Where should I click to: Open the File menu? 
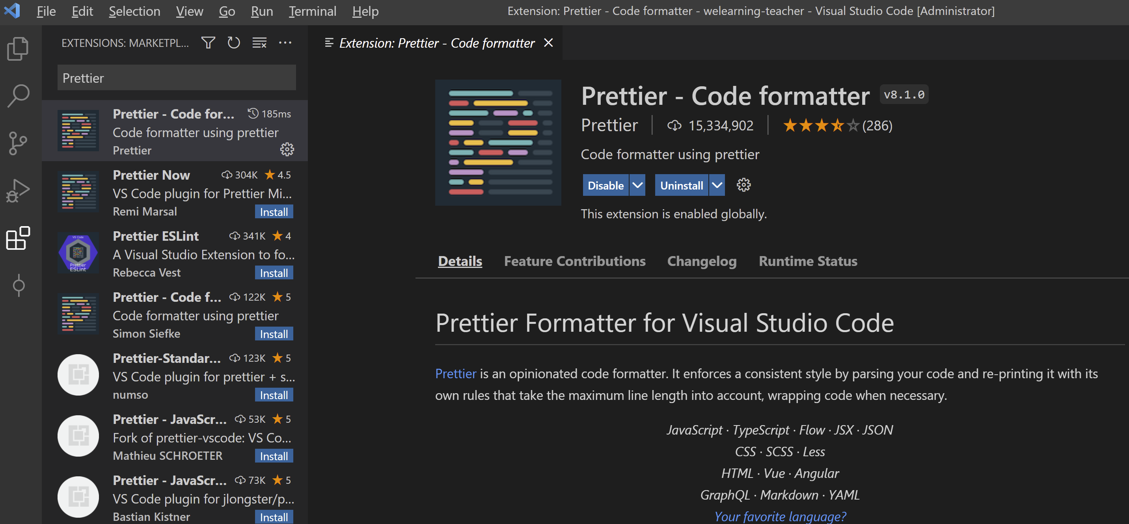46,11
